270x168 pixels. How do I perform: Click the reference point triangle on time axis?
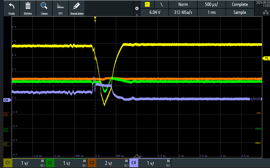click(x=137, y=156)
